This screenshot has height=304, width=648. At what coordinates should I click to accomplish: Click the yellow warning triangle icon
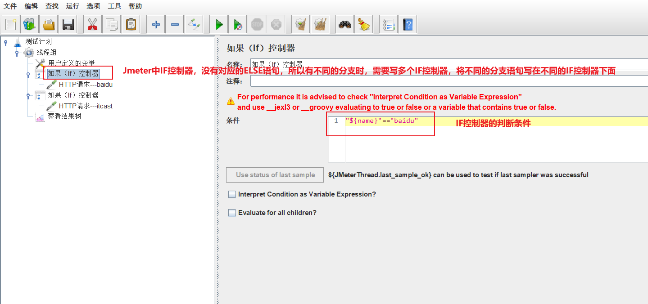pyautogui.click(x=231, y=102)
